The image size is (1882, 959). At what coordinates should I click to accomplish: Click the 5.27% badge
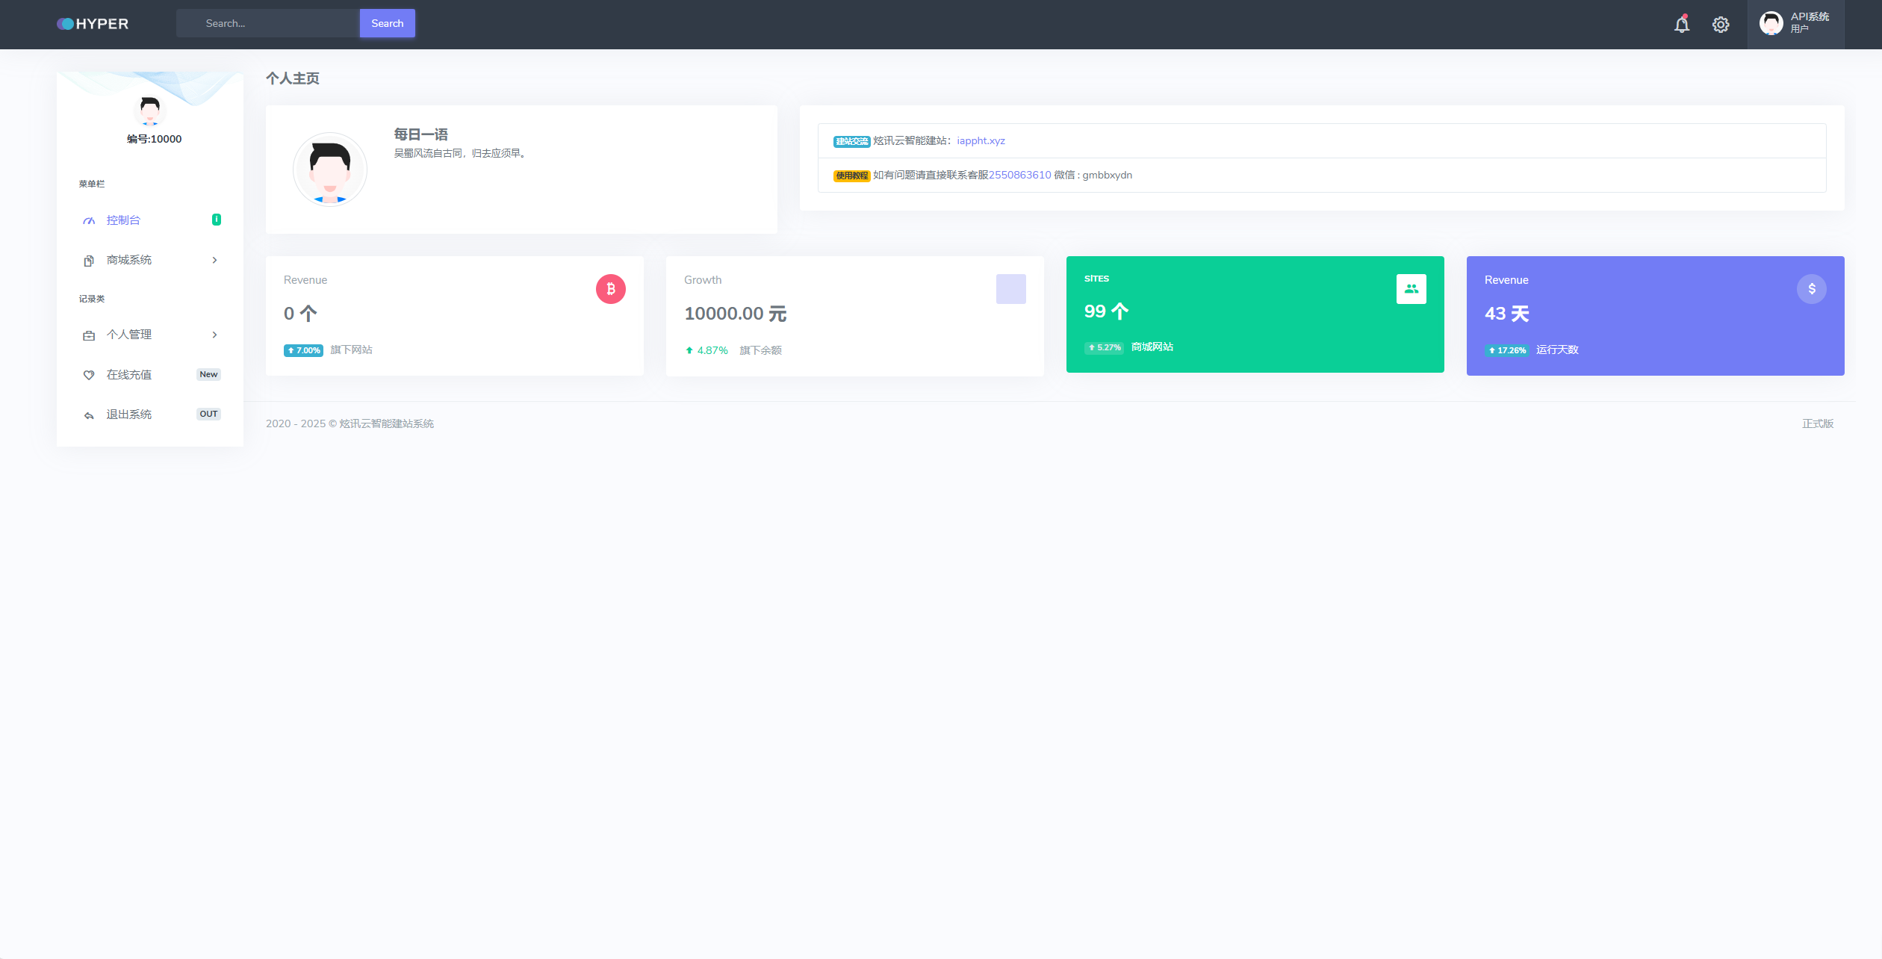tap(1104, 348)
